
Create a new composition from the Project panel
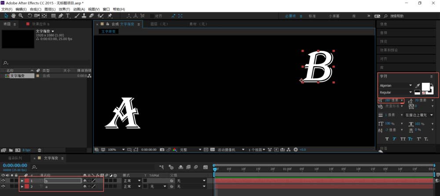(x=18, y=150)
